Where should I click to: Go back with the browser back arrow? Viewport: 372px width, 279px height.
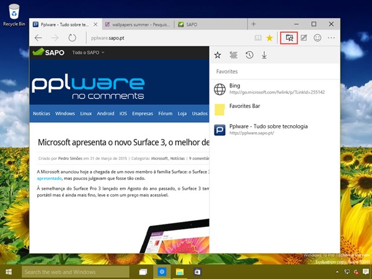click(38, 38)
